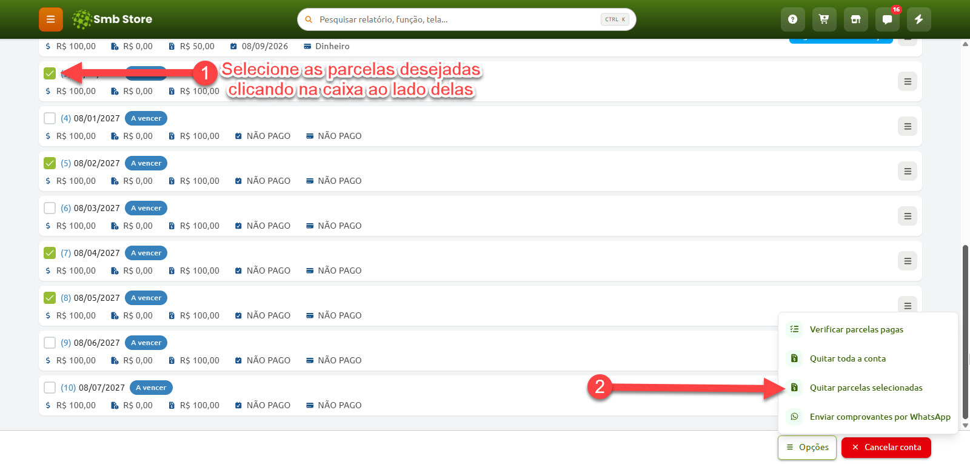Uncheck installment (7) 08/04/2027 checkbox
The height and width of the screenshot is (464, 970).
[x=50, y=253]
